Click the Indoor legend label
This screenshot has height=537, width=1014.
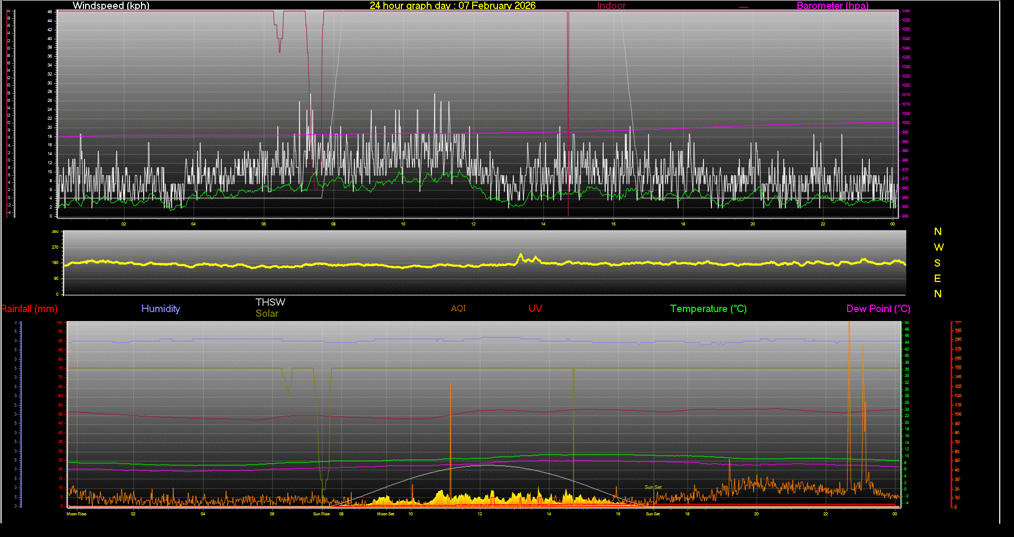[611, 6]
